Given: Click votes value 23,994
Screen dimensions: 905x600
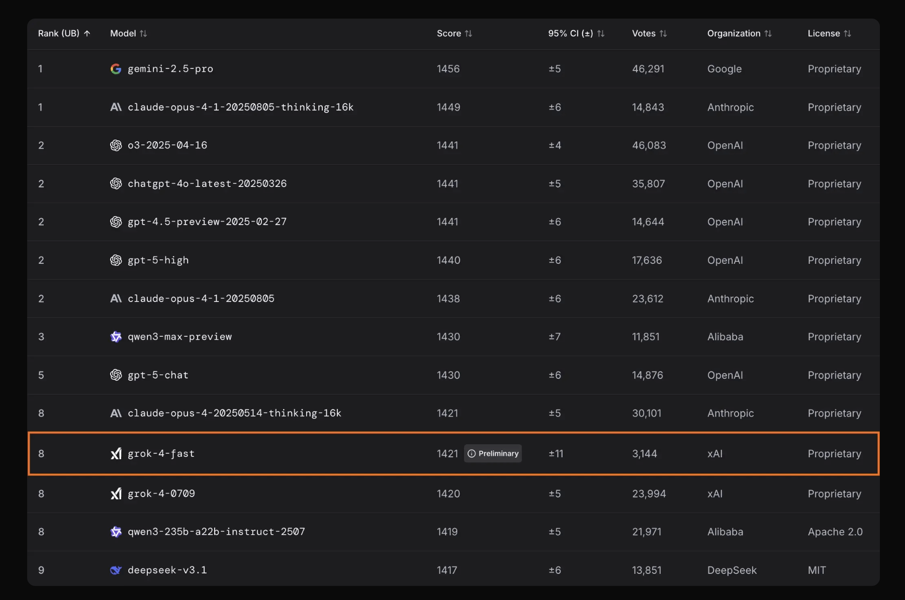Looking at the screenshot, I should tap(649, 493).
